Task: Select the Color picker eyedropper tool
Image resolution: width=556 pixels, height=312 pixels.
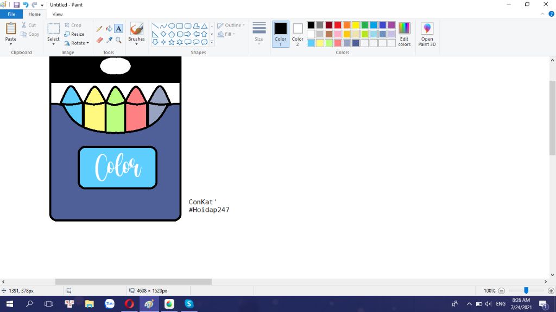Action: (109, 40)
